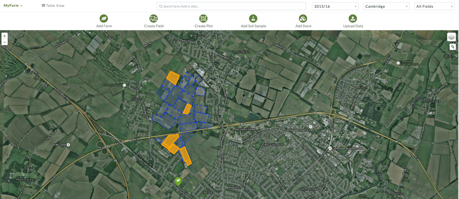Click the Upload Data label
The height and width of the screenshot is (199, 459).
coord(353,26)
